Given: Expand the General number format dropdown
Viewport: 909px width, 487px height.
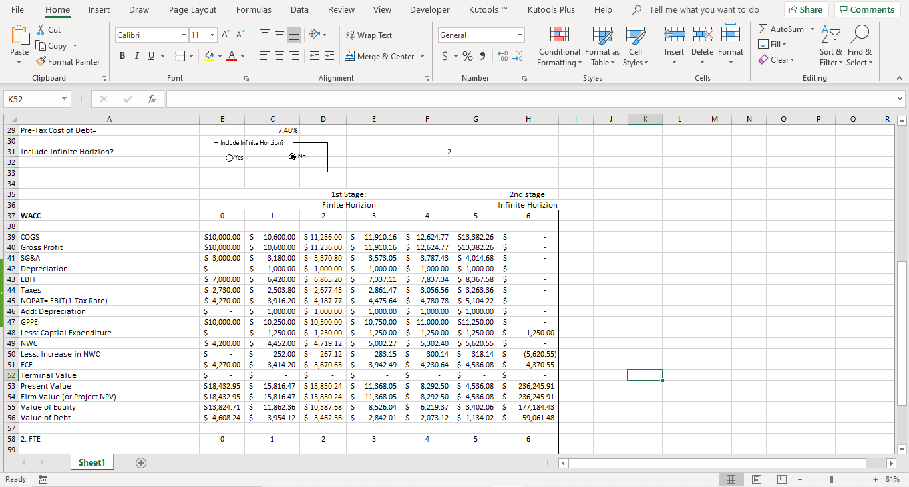Looking at the screenshot, I should (x=520, y=35).
